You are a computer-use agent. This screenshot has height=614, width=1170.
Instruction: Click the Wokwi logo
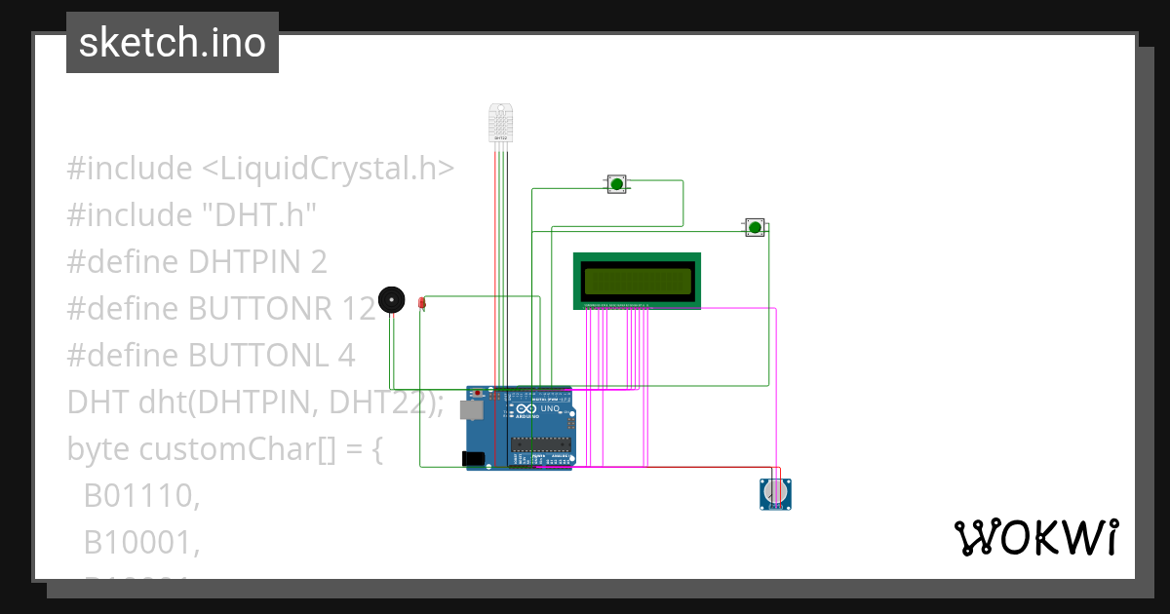(1037, 537)
